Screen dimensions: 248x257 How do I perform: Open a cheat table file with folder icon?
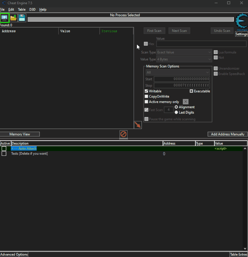[x=13, y=18]
